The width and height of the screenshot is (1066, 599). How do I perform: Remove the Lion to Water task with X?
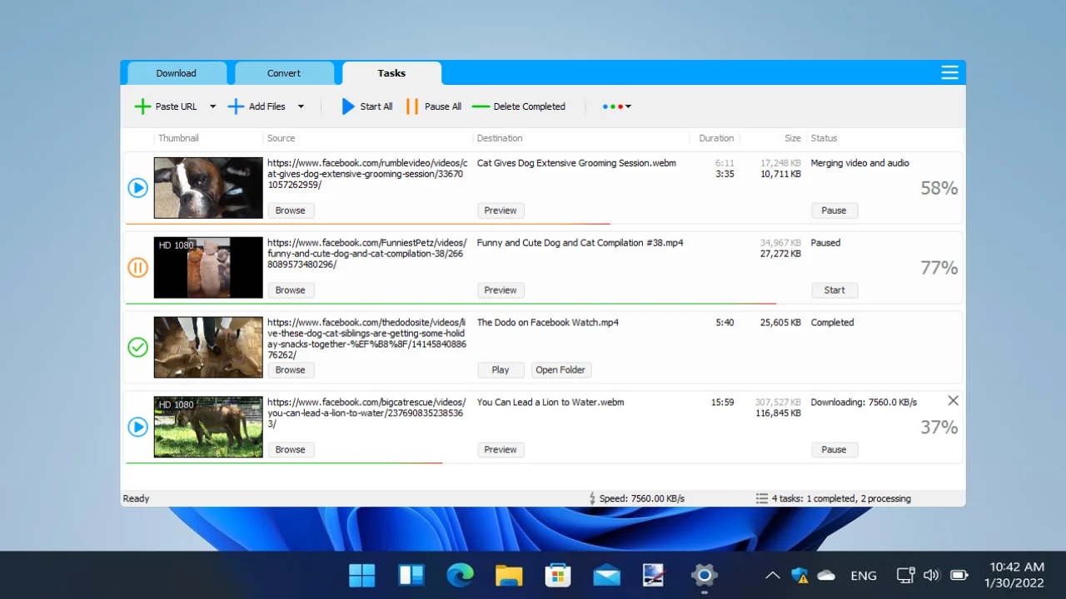953,401
